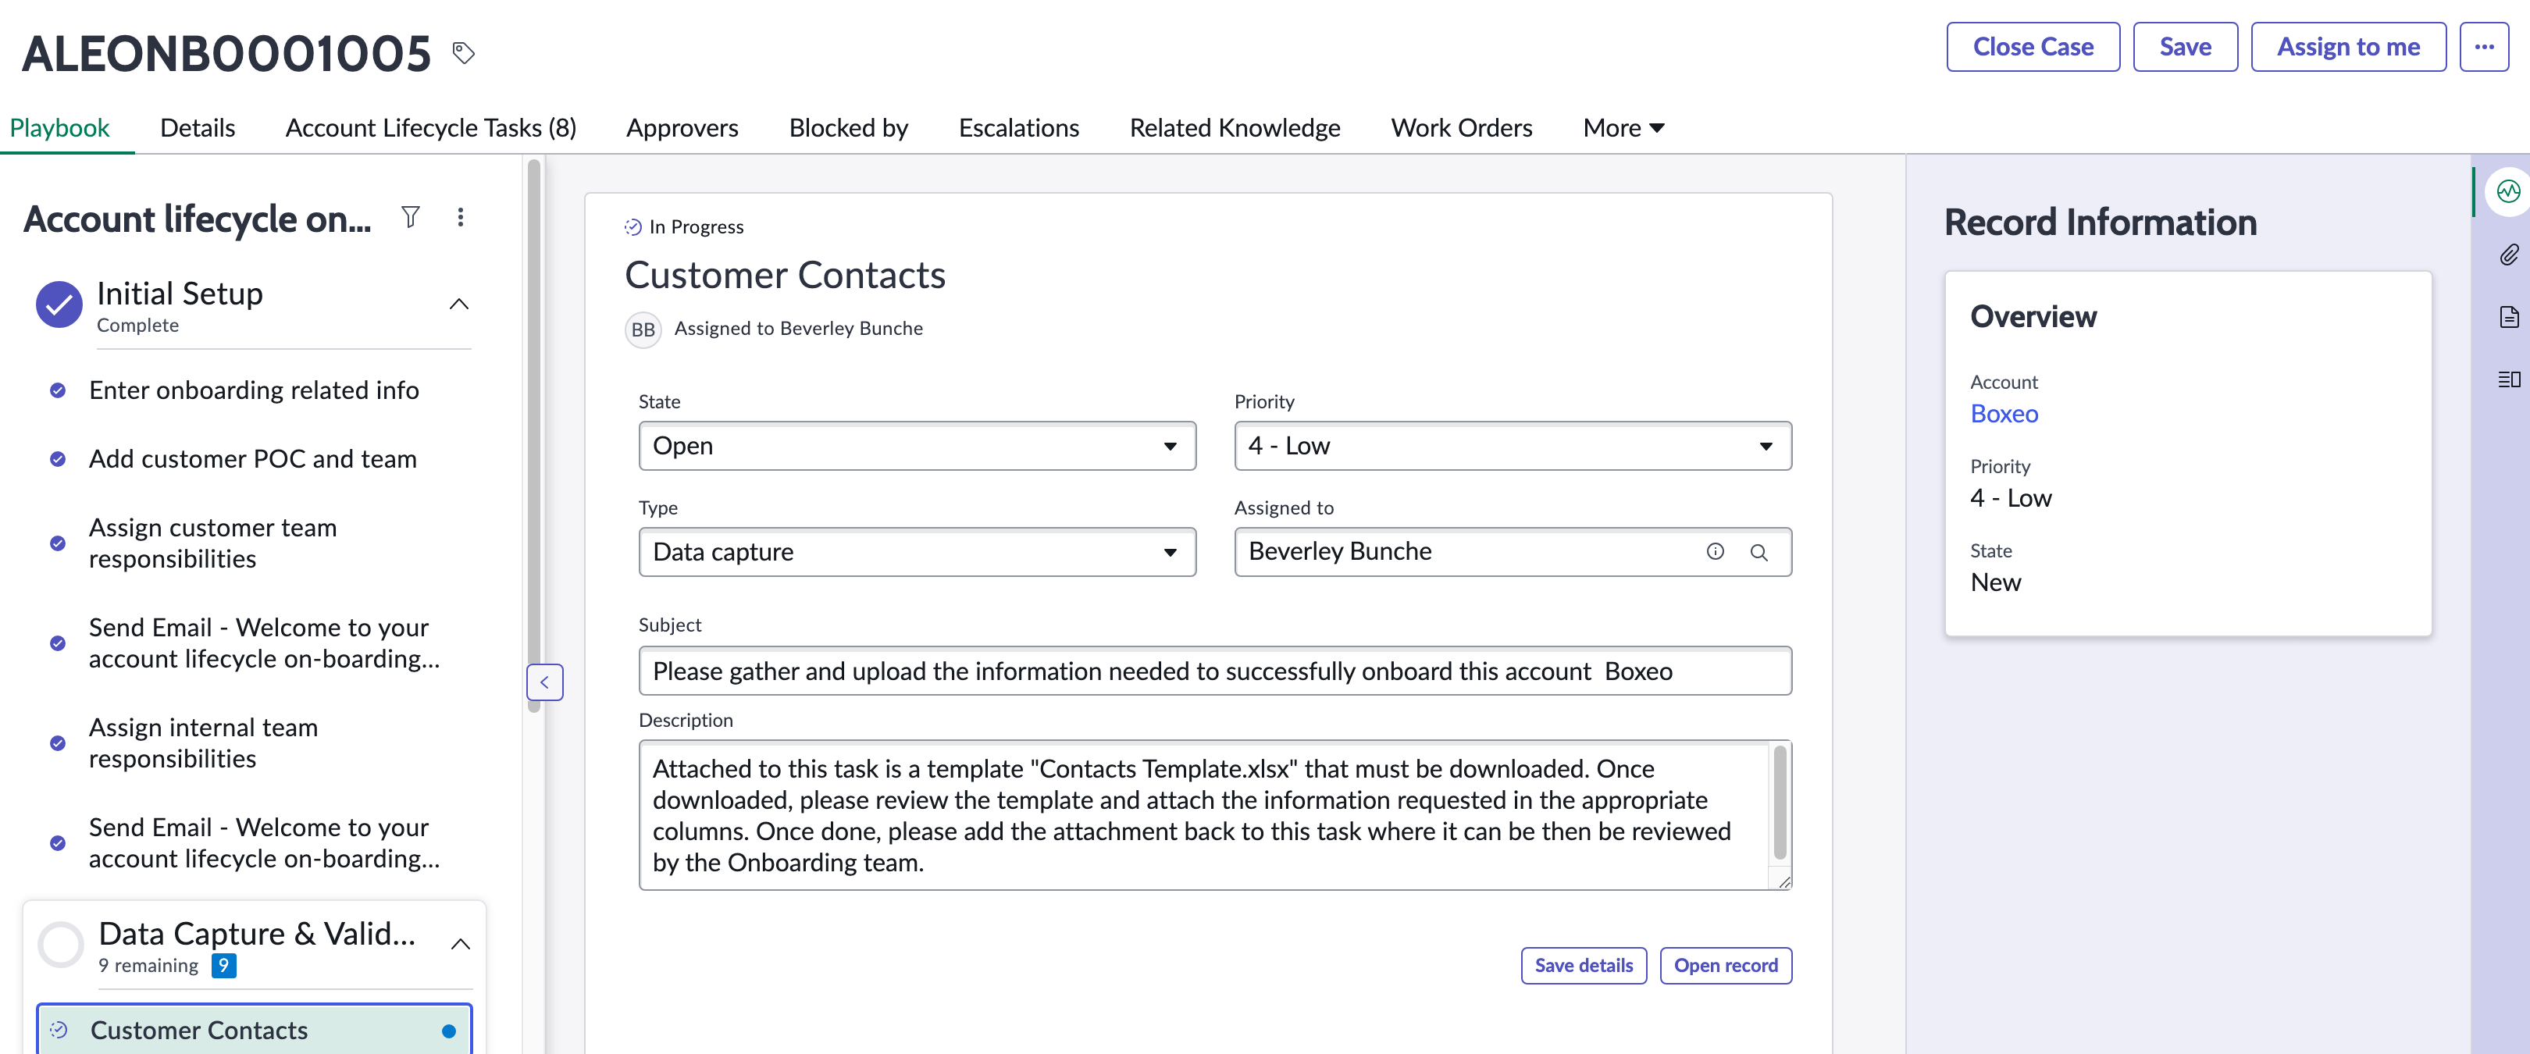Click the Subject input field
Image resolution: width=2530 pixels, height=1054 pixels.
tap(1215, 671)
